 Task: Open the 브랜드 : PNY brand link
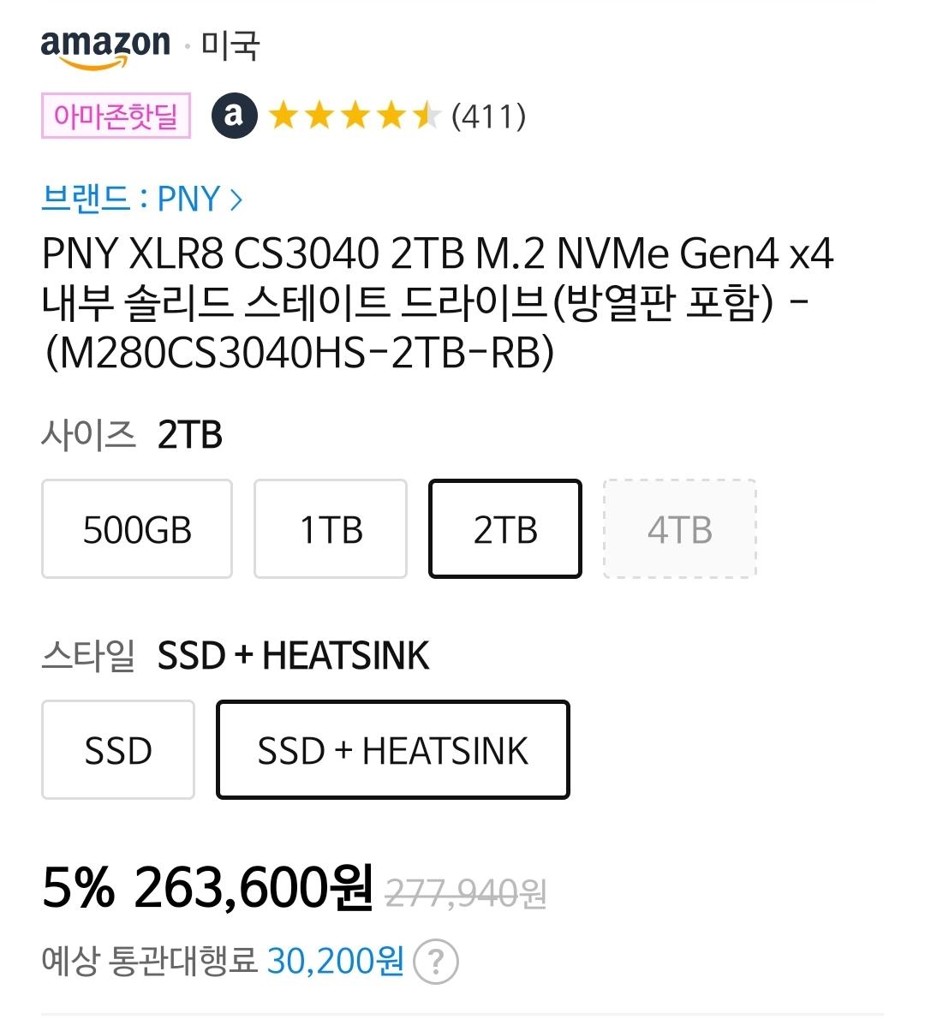pyautogui.click(x=141, y=199)
